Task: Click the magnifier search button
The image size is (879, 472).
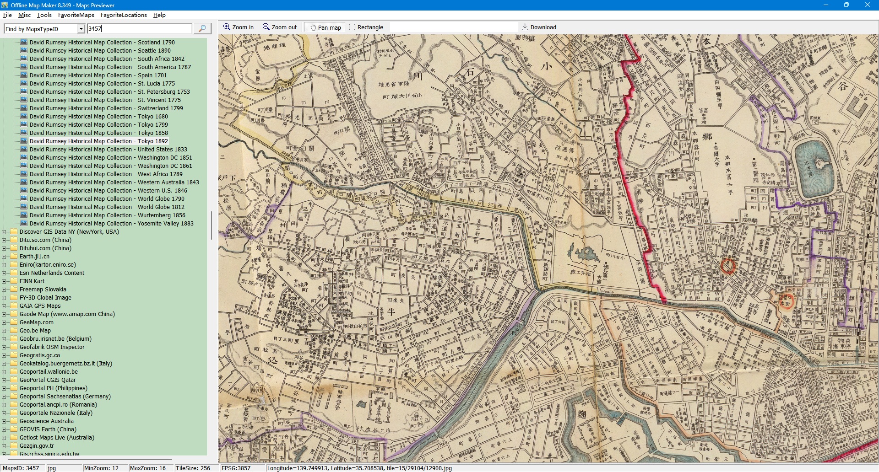Action: 202,28
